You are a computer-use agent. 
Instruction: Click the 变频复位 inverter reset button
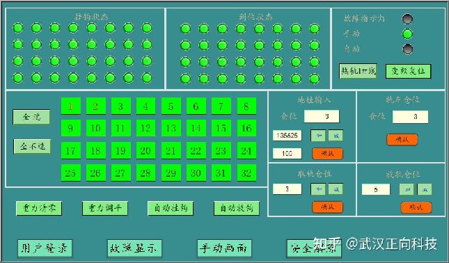[x=408, y=71]
